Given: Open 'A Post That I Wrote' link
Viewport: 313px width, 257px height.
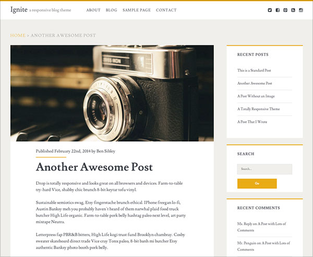Looking at the screenshot, I should point(252,122).
